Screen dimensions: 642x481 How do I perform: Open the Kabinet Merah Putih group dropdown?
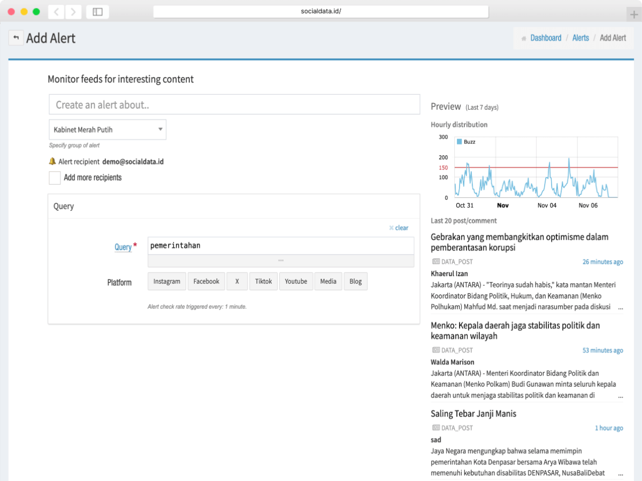pyautogui.click(x=108, y=129)
